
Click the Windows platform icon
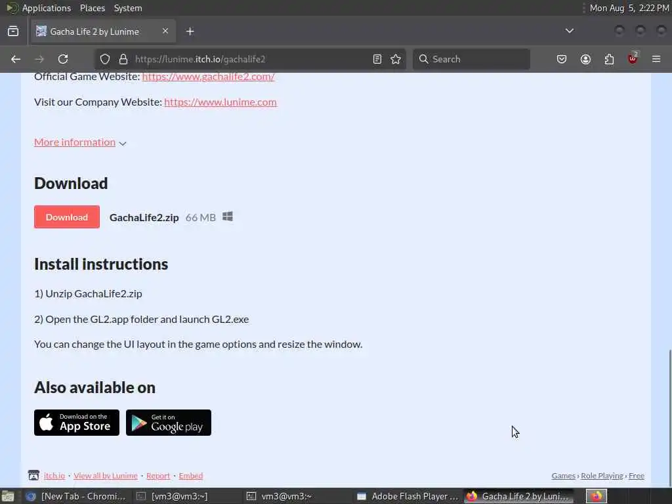(228, 217)
